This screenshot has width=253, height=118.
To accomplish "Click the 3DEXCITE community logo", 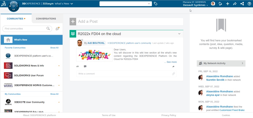I will [8, 102].
